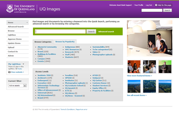Screen dimensions: 179x116
Task: Open the Upload sidebar item
Action: point(18,47)
